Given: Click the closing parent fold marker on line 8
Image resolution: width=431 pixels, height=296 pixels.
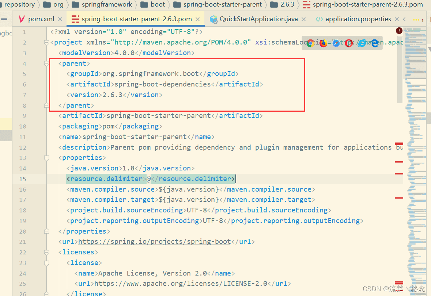Looking at the screenshot, I should 46,105.
